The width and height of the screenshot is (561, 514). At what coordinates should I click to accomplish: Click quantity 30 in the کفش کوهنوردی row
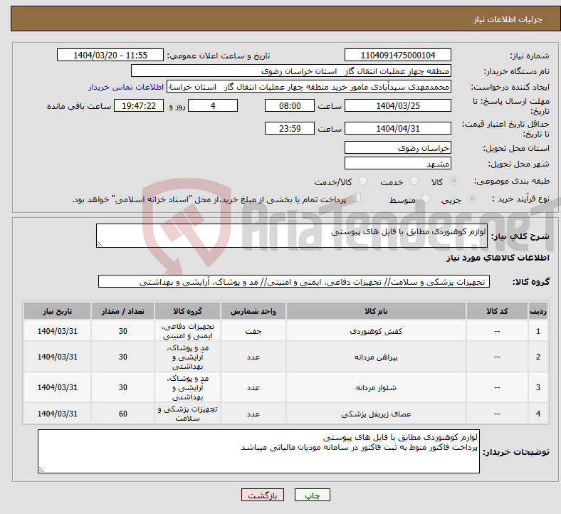(122, 331)
